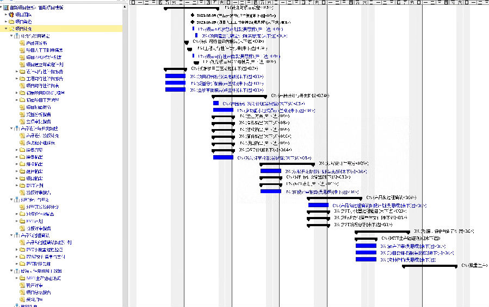Expand the DVT计划 folder
489x307 pixels.
(x=17, y=186)
